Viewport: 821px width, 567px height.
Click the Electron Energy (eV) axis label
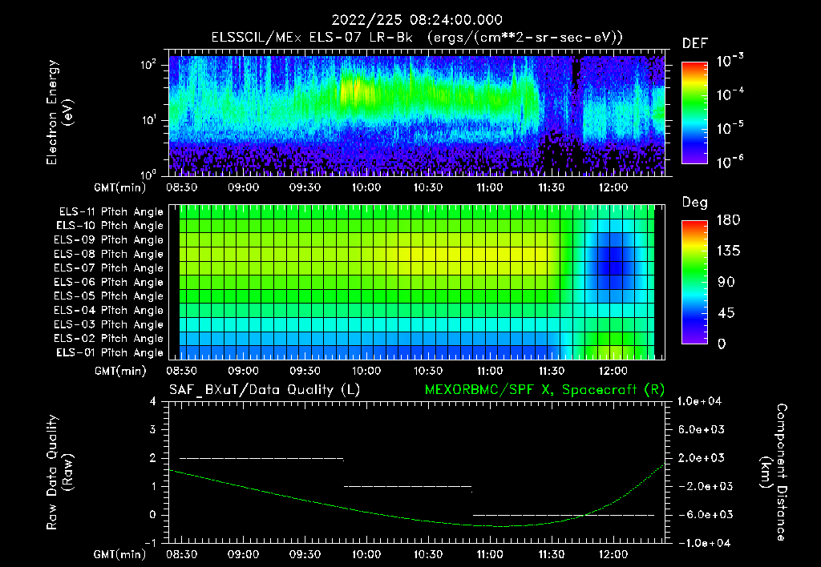59,112
